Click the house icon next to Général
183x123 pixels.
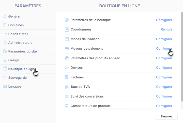point(5,16)
